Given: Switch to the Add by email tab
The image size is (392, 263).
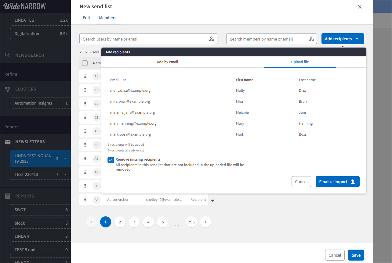Looking at the screenshot, I should (x=167, y=62).
